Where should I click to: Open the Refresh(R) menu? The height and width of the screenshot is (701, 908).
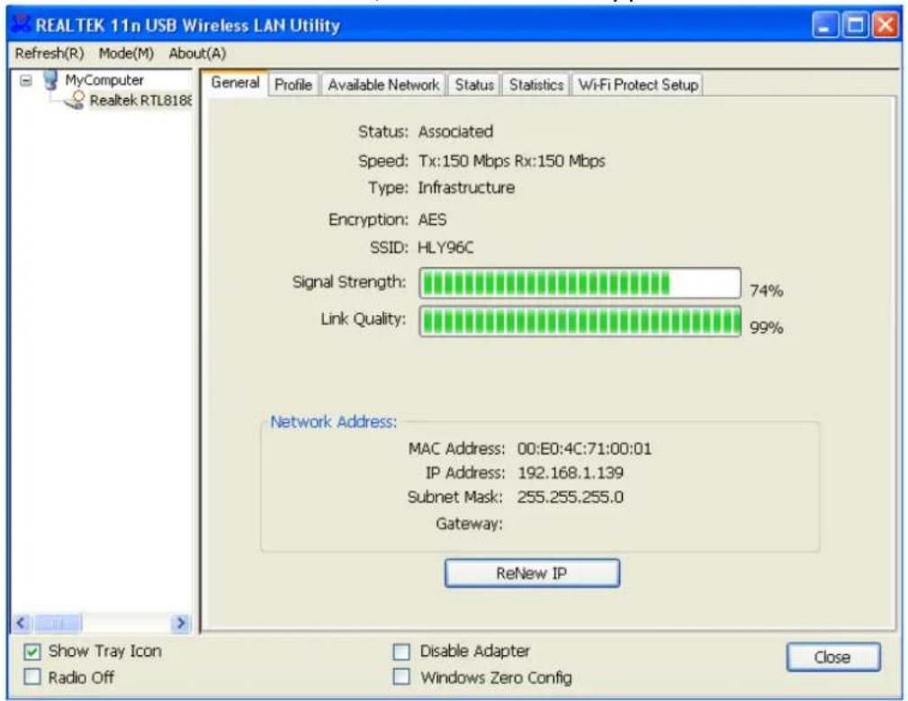(x=49, y=53)
